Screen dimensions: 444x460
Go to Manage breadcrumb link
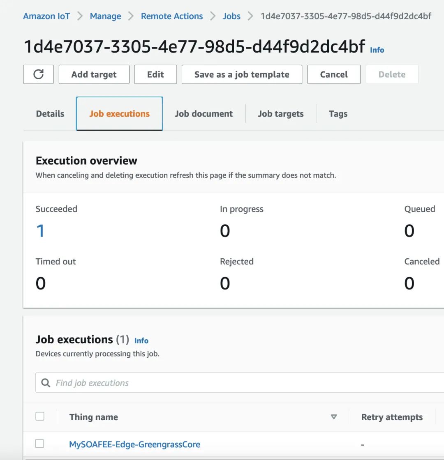point(105,16)
